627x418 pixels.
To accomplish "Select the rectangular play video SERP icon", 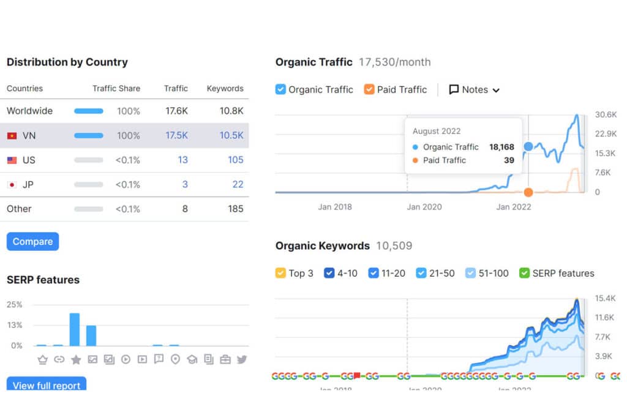I will click(142, 360).
